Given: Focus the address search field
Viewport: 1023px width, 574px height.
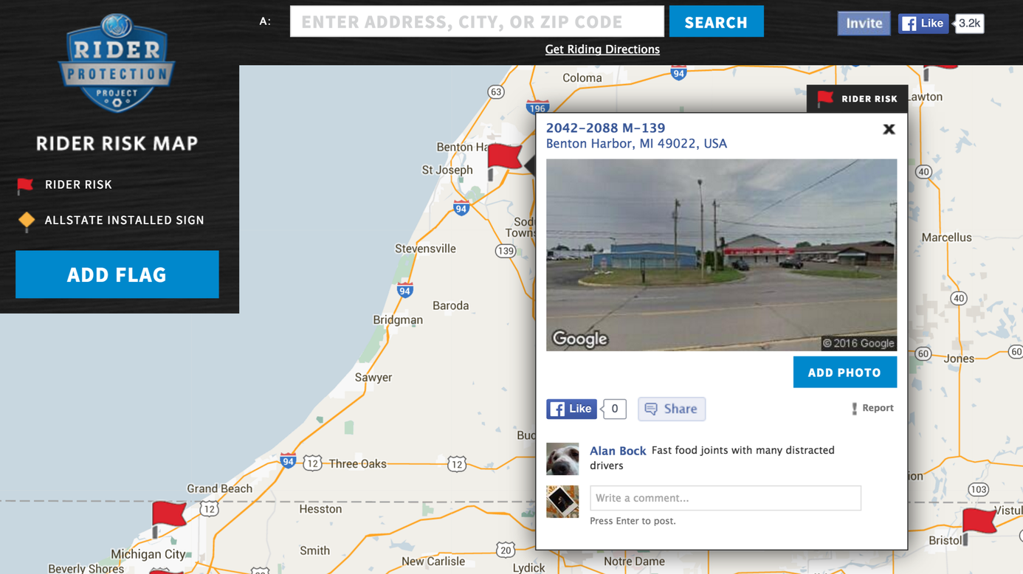Looking at the screenshot, I should [x=477, y=21].
